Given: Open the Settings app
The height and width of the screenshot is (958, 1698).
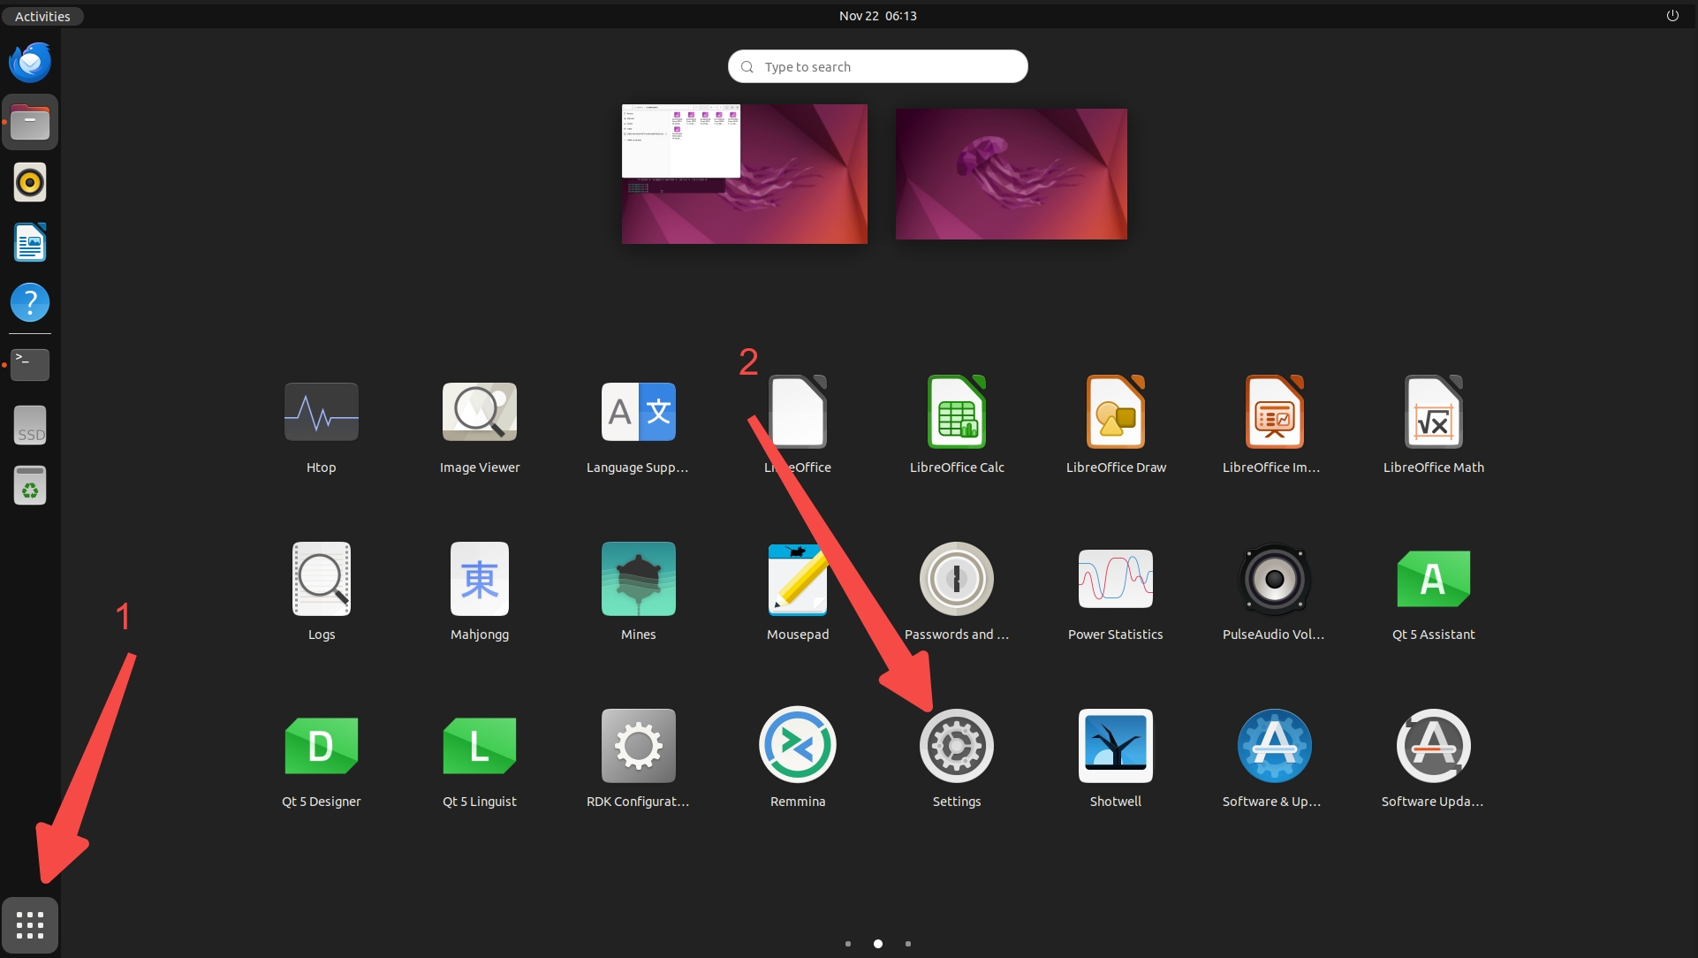Looking at the screenshot, I should [957, 746].
